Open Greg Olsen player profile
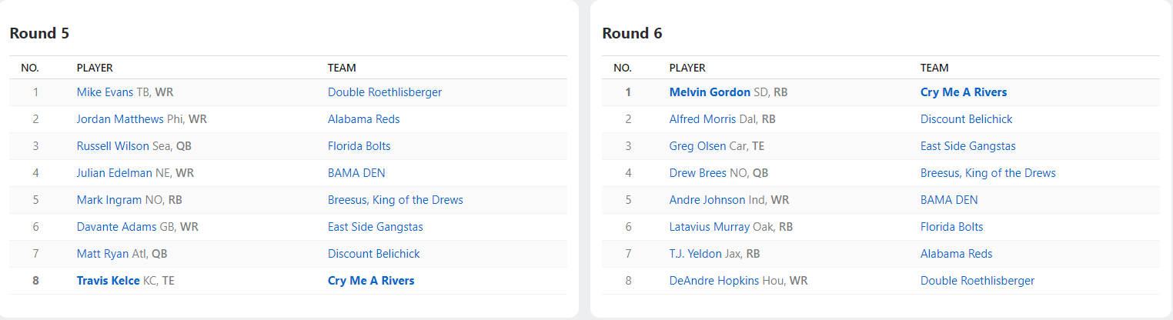This screenshot has width=1173, height=320. tap(698, 146)
